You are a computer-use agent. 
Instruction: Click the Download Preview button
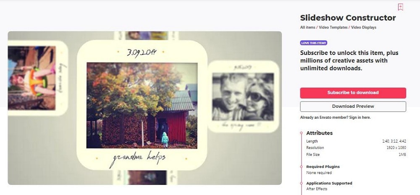click(x=353, y=107)
